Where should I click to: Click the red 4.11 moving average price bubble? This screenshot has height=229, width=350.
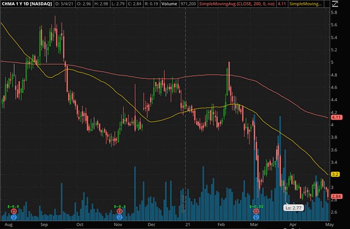pyautogui.click(x=335, y=118)
